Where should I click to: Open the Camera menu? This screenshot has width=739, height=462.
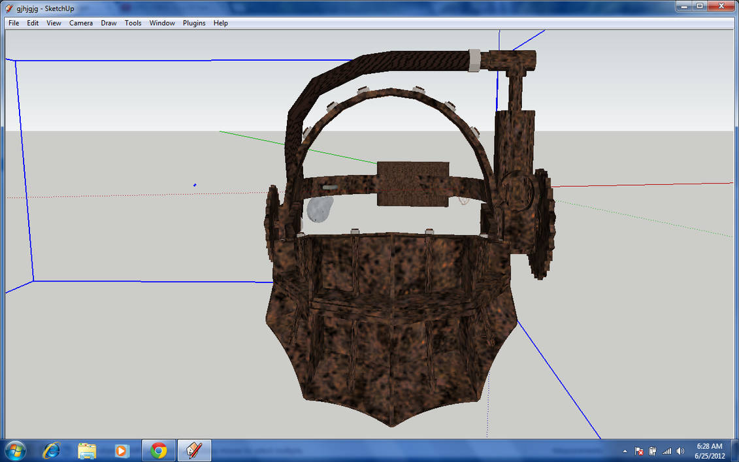pyautogui.click(x=80, y=22)
